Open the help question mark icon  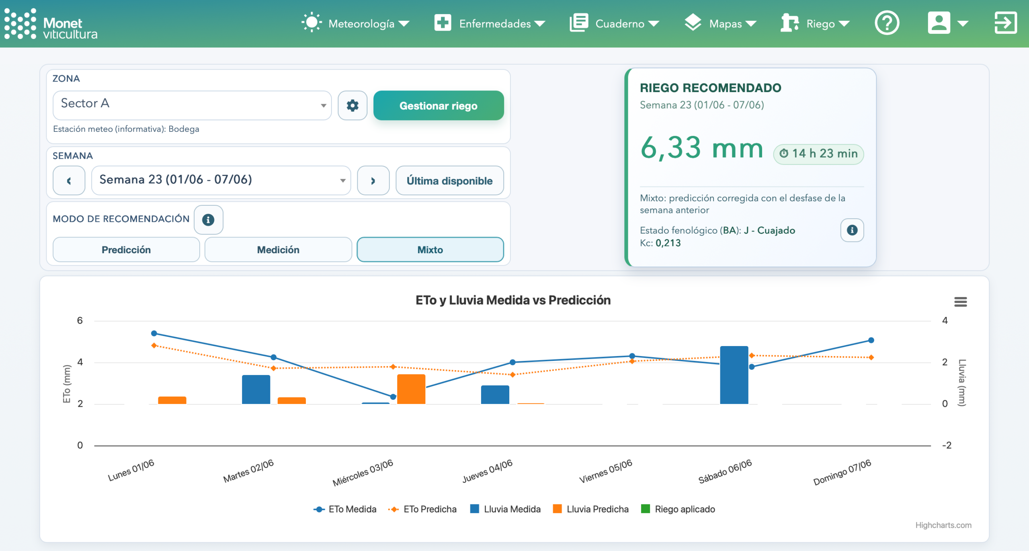[887, 23]
